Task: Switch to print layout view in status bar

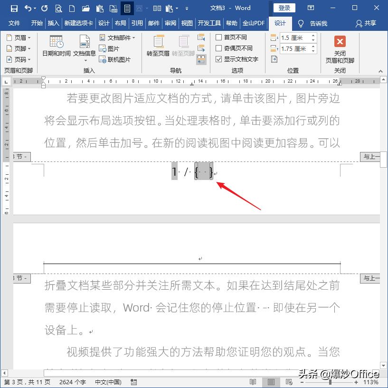Action: (x=271, y=381)
